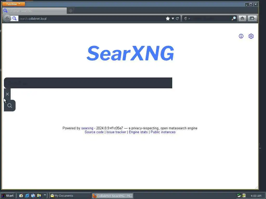
Task: Bookmark this page with the star icon
Action: point(168,18)
